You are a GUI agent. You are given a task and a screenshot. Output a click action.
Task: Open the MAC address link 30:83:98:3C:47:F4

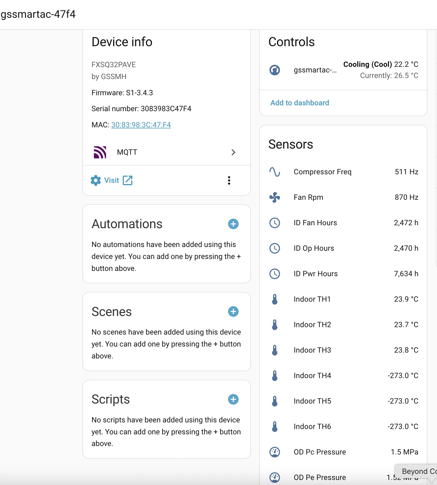141,125
